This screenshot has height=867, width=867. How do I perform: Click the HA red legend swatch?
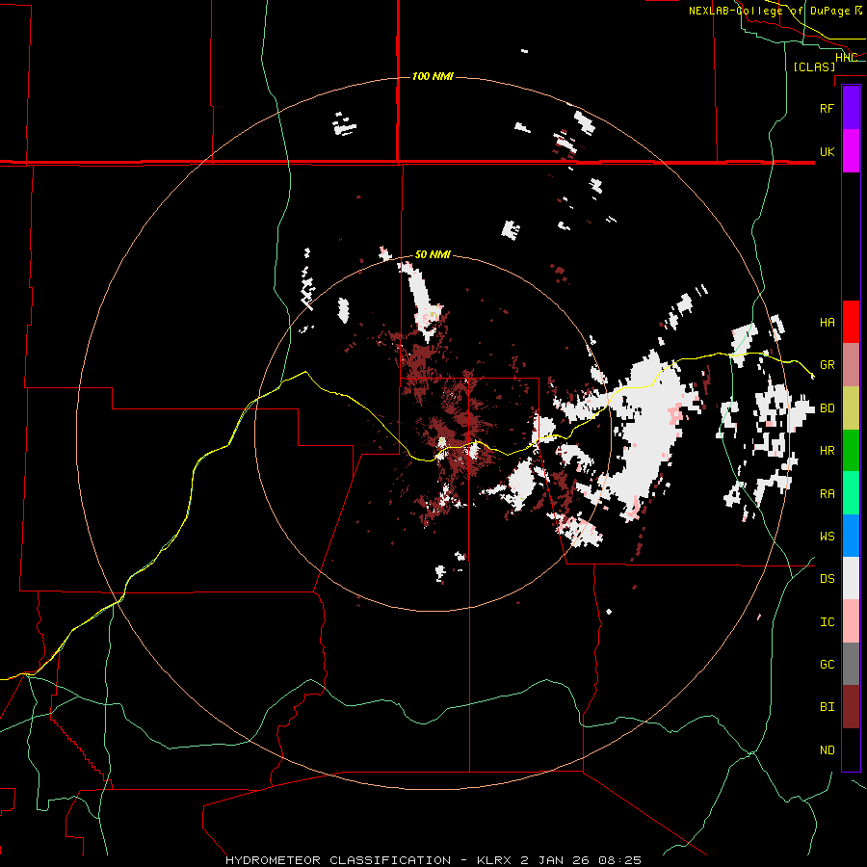tap(851, 322)
